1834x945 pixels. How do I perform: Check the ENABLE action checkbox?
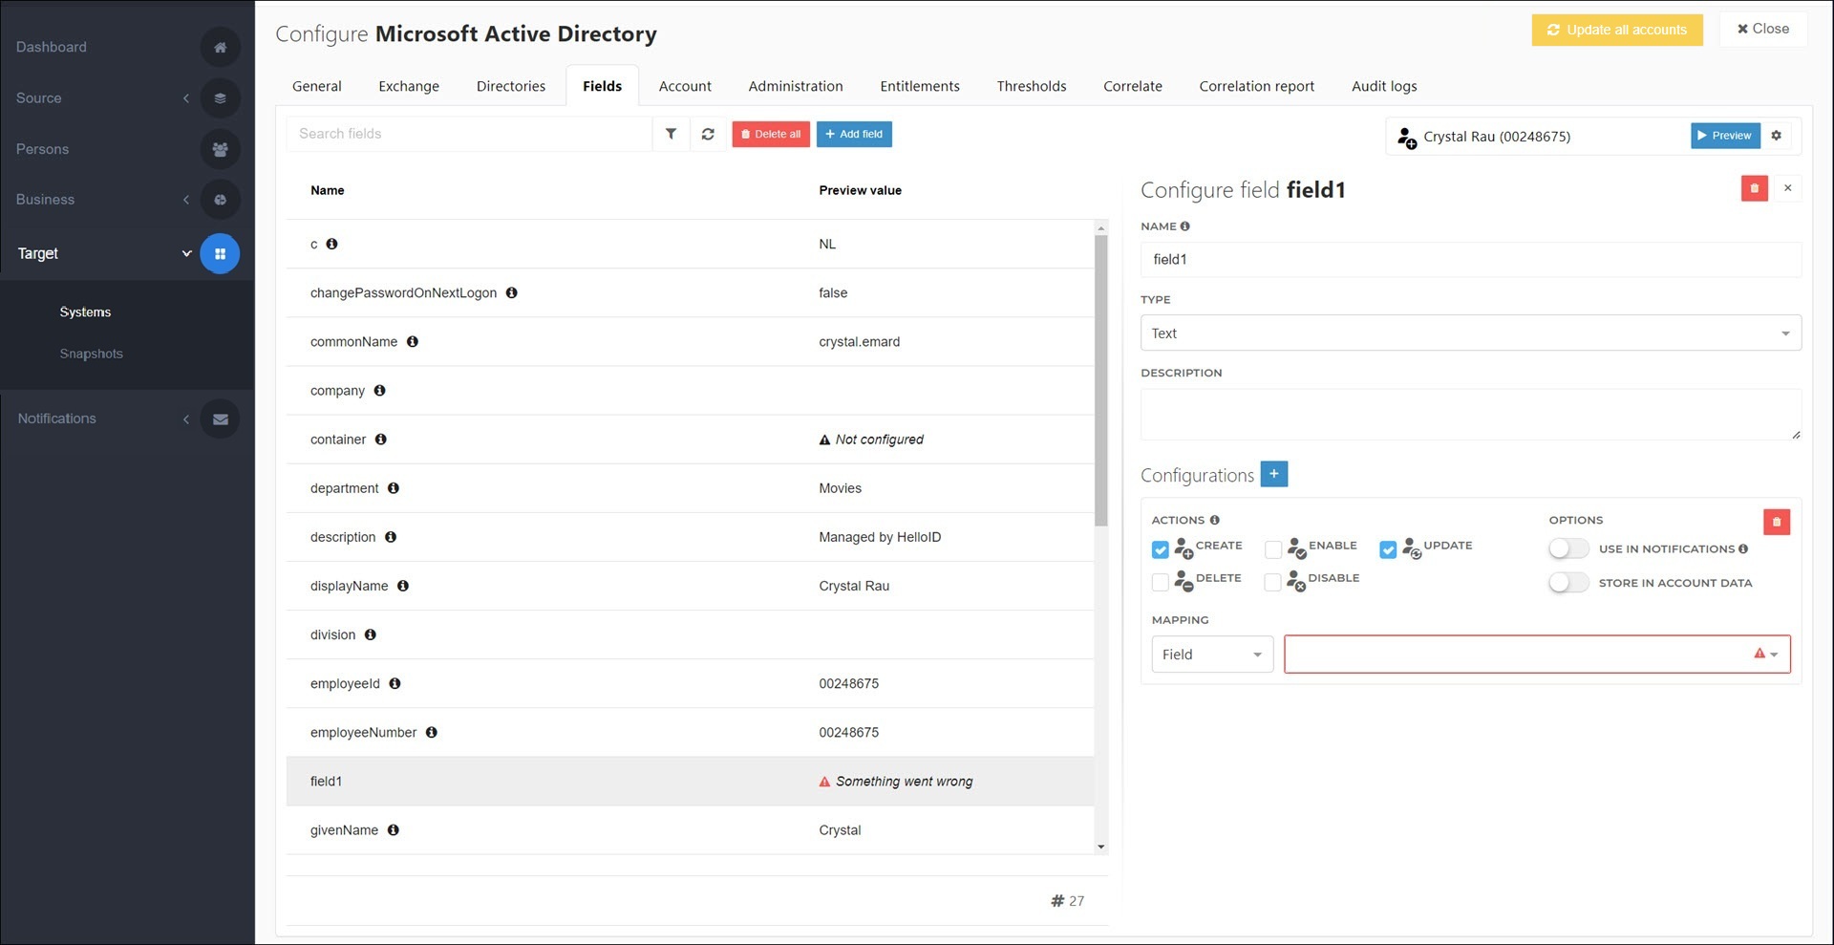[1272, 549]
